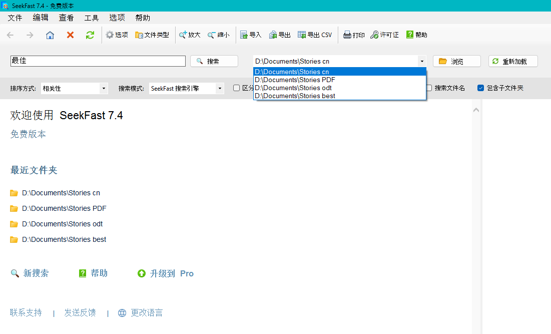Go back with the left arrow icon
551x334 pixels.
10,35
